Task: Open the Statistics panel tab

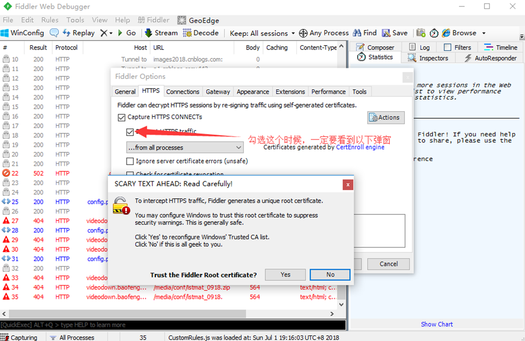Action: coord(375,57)
